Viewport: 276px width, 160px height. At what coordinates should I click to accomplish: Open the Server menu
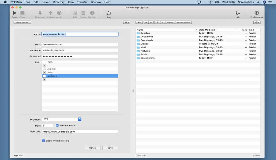click(x=46, y=2)
